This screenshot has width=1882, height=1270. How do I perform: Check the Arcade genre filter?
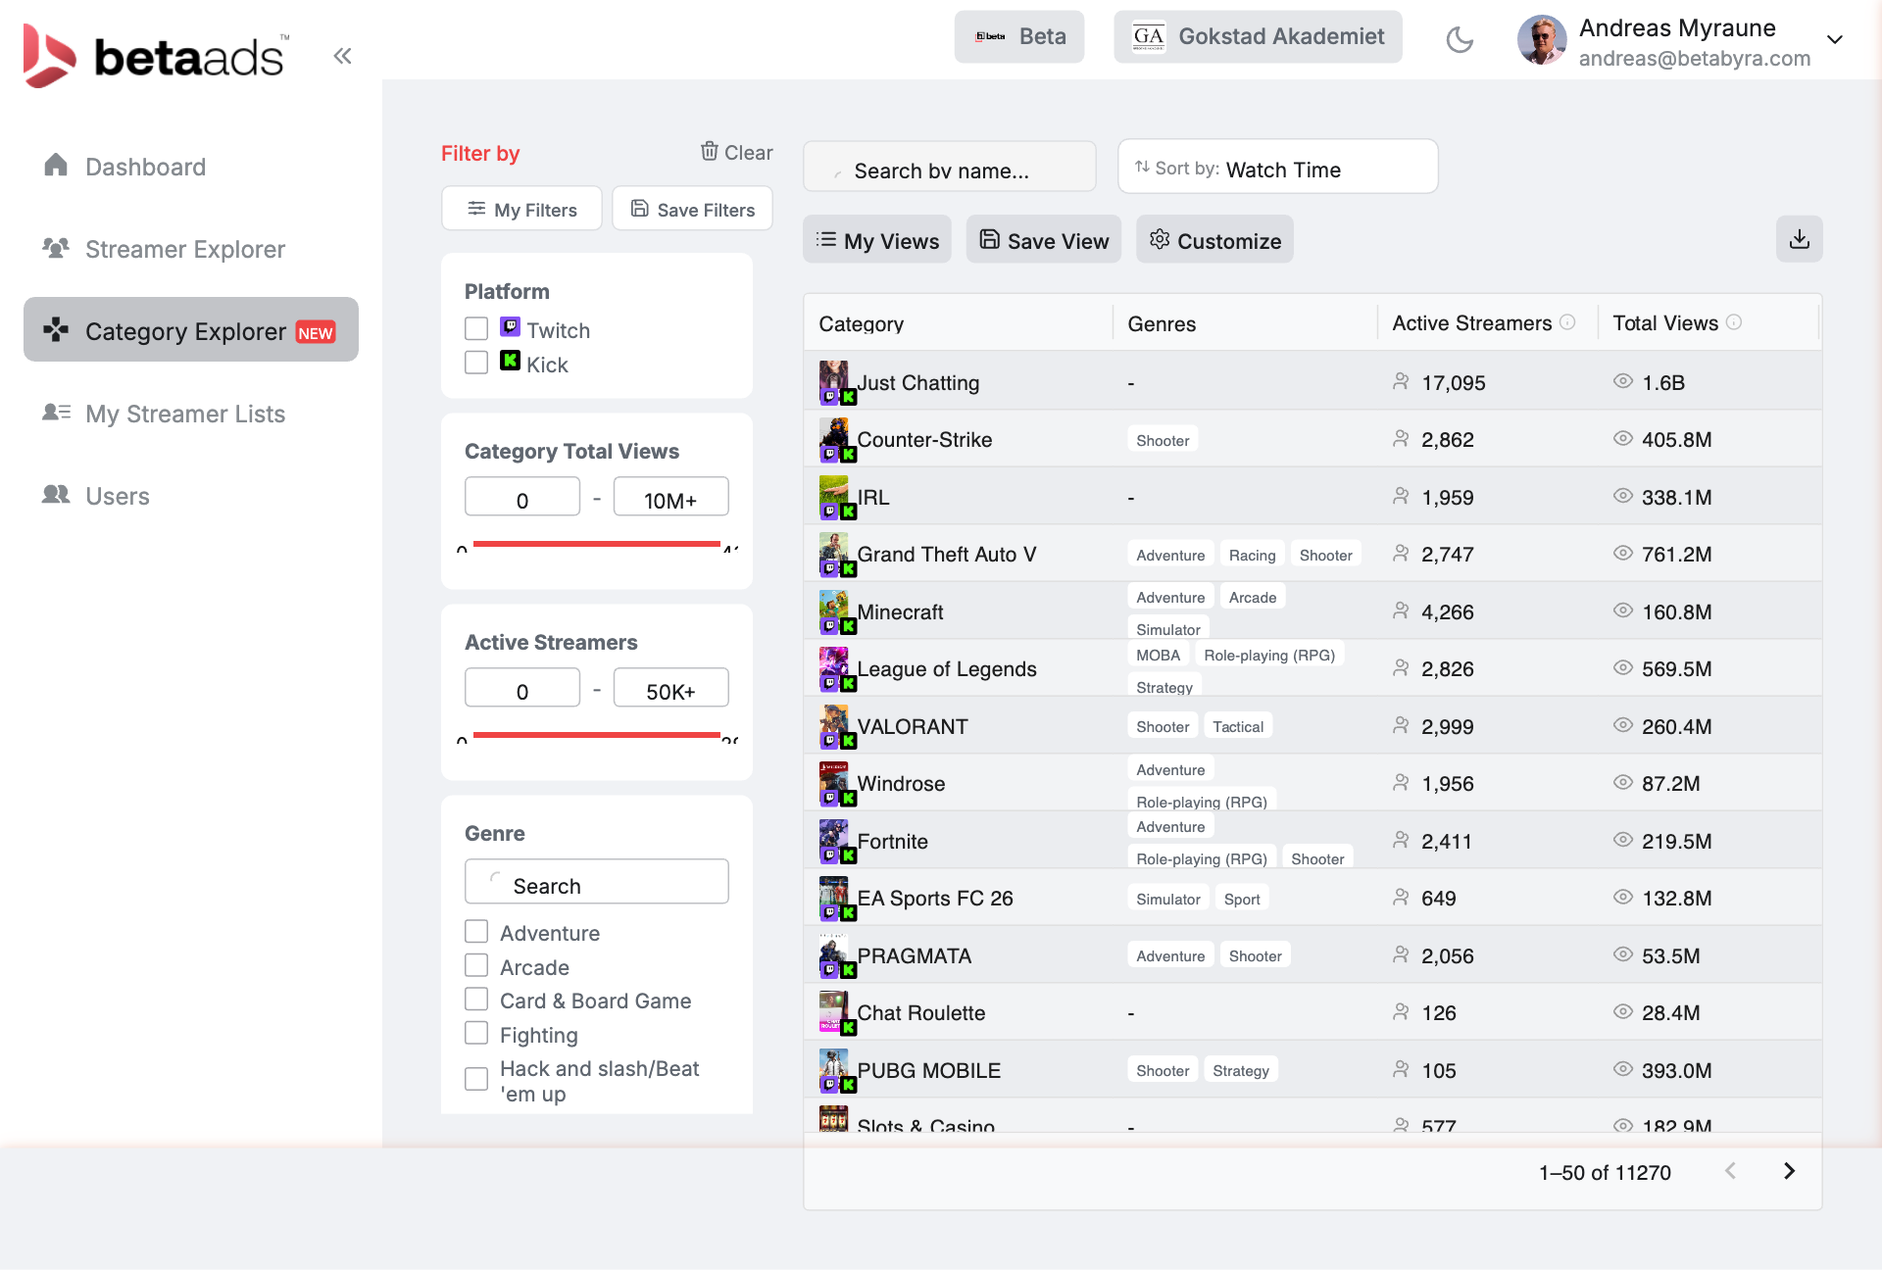476,965
